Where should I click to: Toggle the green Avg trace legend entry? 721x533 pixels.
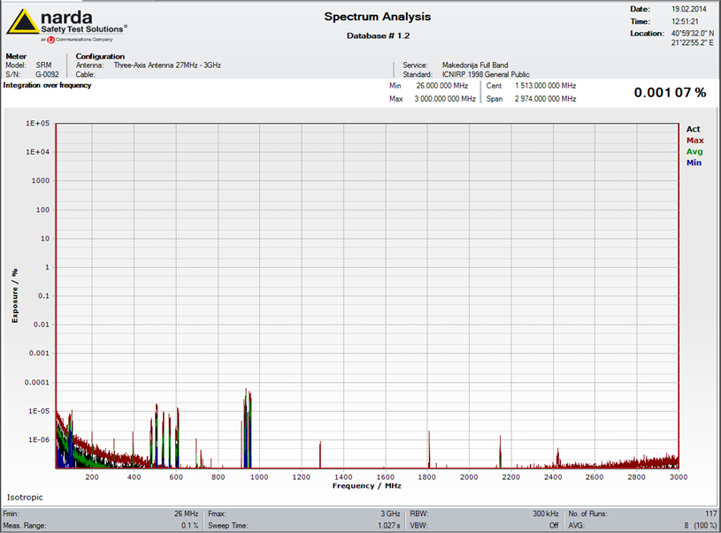click(x=694, y=151)
